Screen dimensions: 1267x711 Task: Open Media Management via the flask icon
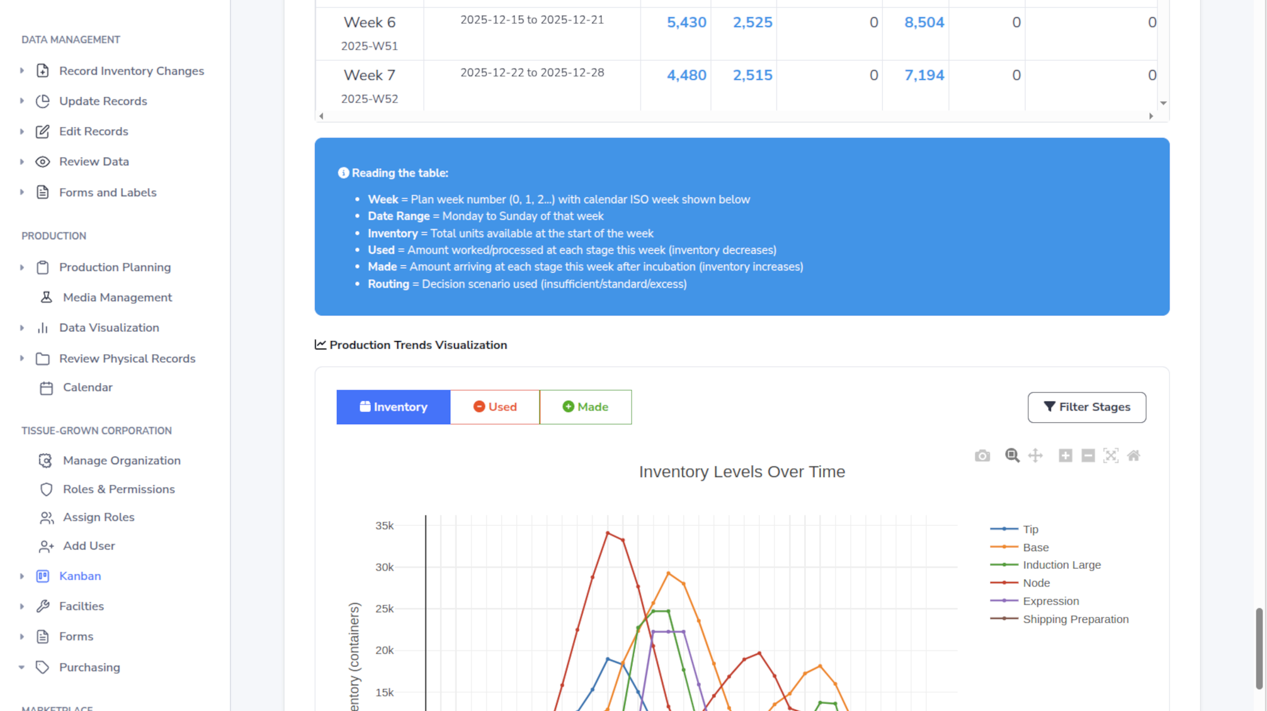117,297
